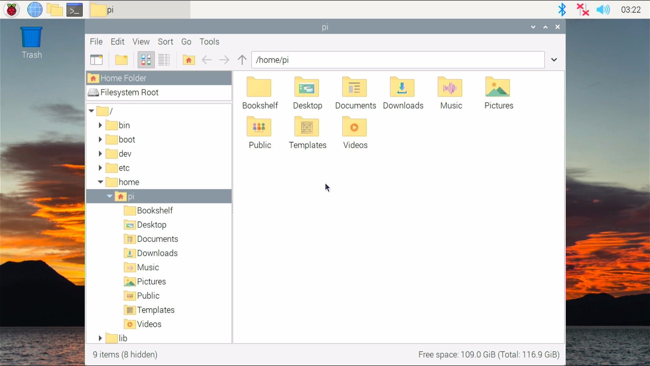The image size is (650, 366).
Task: Navigate up one directory level
Action: tap(242, 60)
